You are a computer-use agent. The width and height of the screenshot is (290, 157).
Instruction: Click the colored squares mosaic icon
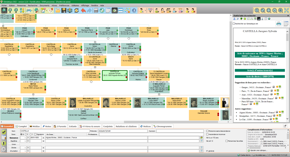tap(127, 11)
